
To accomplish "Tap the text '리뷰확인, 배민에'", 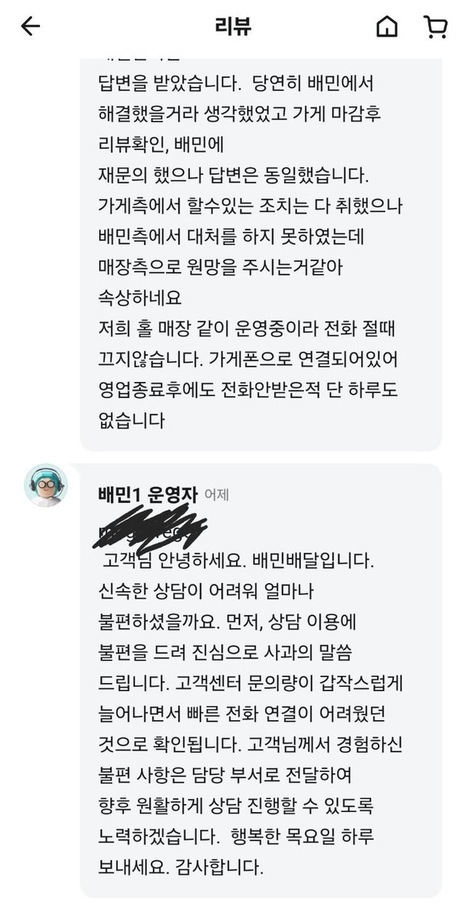I will coord(161,145).
